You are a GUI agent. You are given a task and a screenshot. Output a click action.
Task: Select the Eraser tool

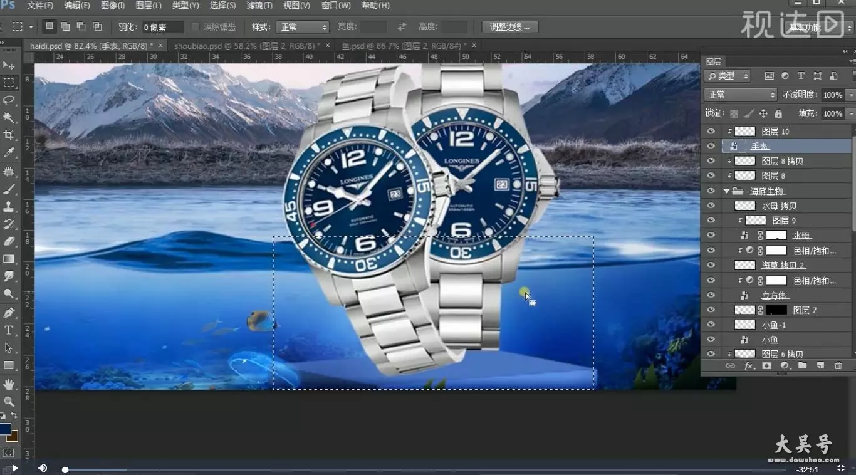(9, 241)
